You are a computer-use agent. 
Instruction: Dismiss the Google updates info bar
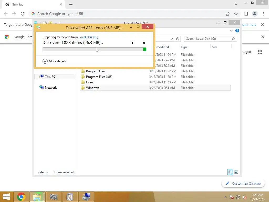[262, 24]
